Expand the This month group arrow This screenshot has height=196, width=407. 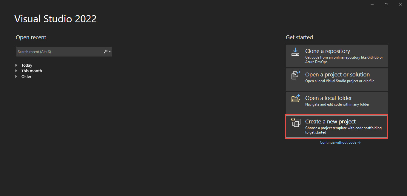click(x=16, y=71)
